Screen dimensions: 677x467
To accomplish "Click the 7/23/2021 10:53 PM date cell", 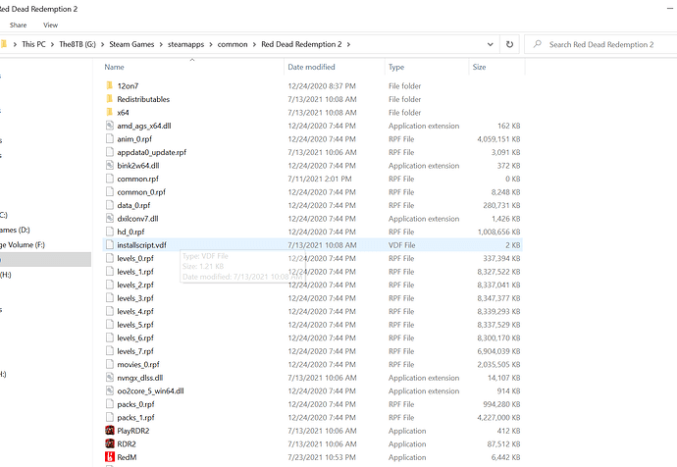I will click(x=322, y=457).
